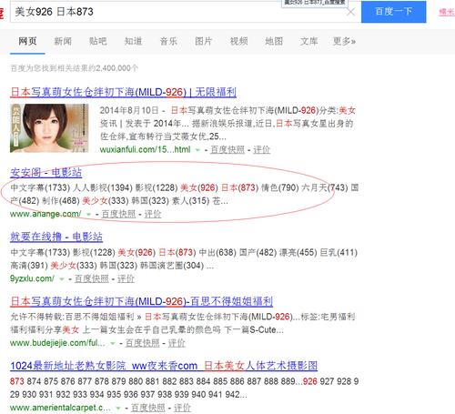Screen dimensions: 455x414
Task: Click the 百度一下 search button
Action: [x=393, y=12]
